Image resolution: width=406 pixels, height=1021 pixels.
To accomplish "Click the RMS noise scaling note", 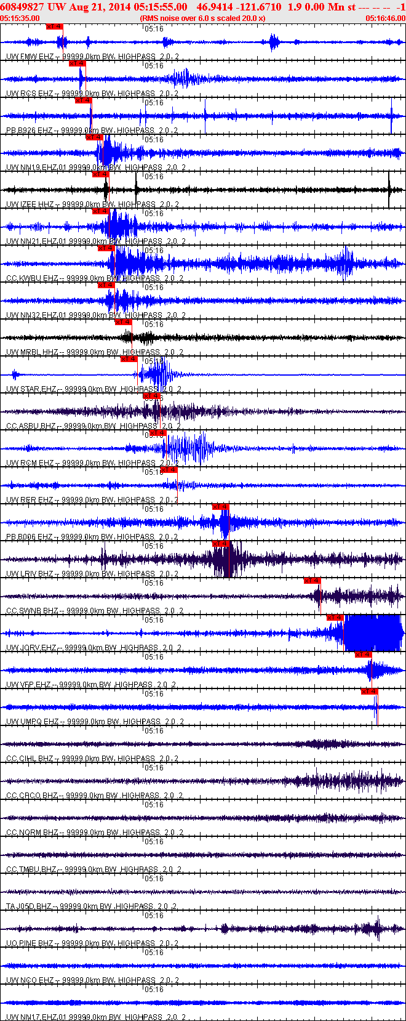I will point(203,18).
